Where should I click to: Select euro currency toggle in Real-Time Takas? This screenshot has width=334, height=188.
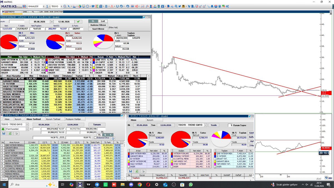110,135
